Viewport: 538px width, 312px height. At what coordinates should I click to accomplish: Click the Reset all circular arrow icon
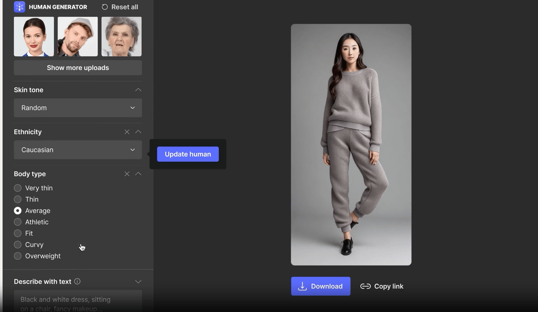click(105, 6)
